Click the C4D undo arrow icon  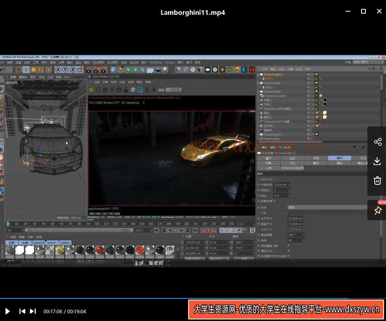[2, 70]
